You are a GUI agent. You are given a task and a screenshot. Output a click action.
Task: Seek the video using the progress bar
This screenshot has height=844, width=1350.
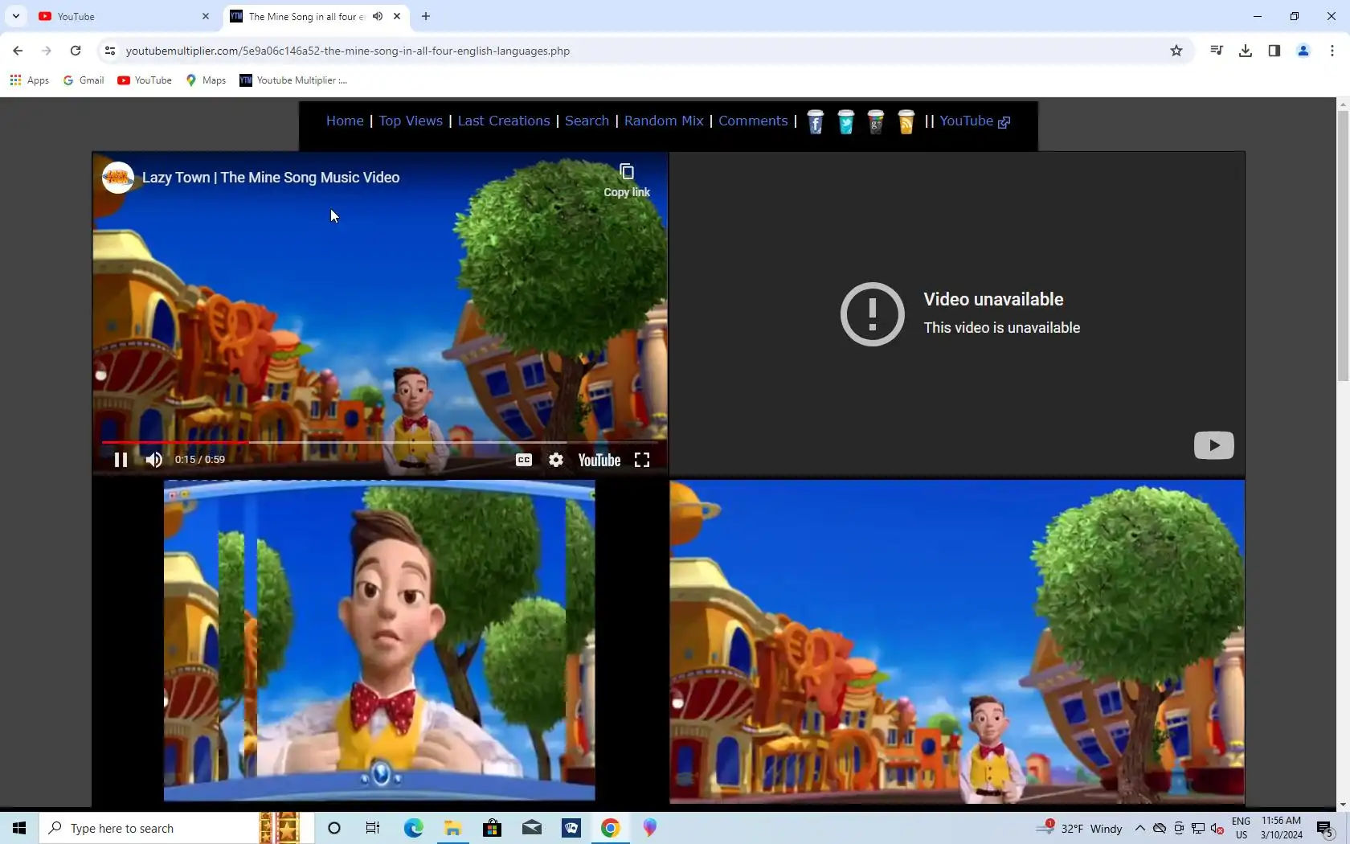(379, 442)
